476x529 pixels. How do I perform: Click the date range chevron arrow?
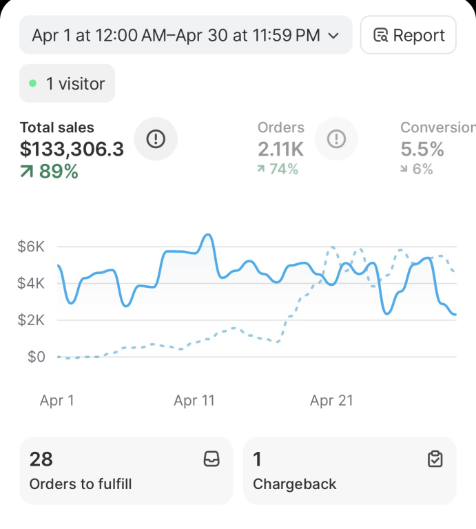coord(333,35)
